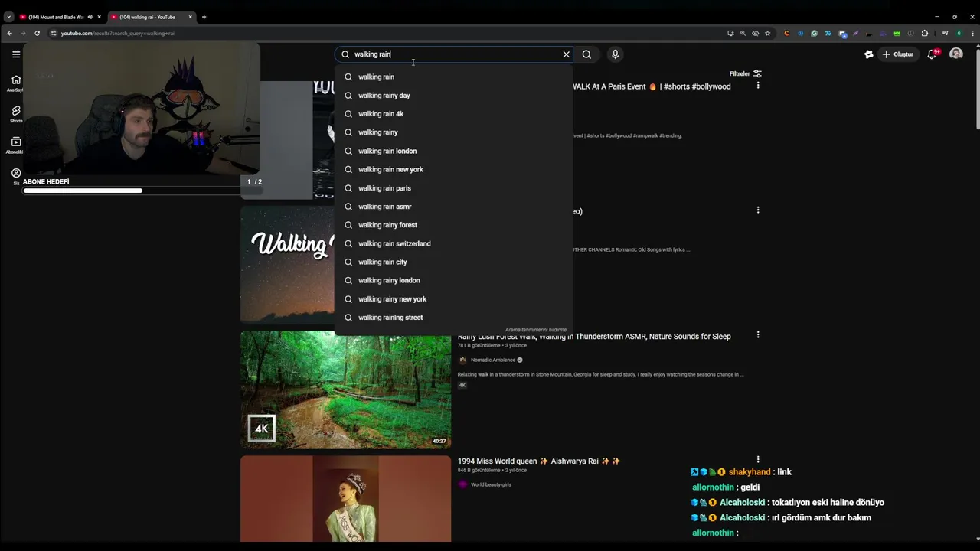Open a new browser tab
This screenshot has height=551, width=980.
point(204,17)
